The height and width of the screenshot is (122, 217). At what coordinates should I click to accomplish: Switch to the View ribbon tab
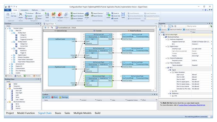tap(43, 10)
